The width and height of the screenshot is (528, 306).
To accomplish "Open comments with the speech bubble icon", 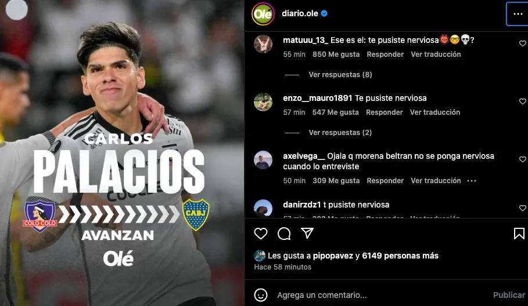I will (x=284, y=234).
